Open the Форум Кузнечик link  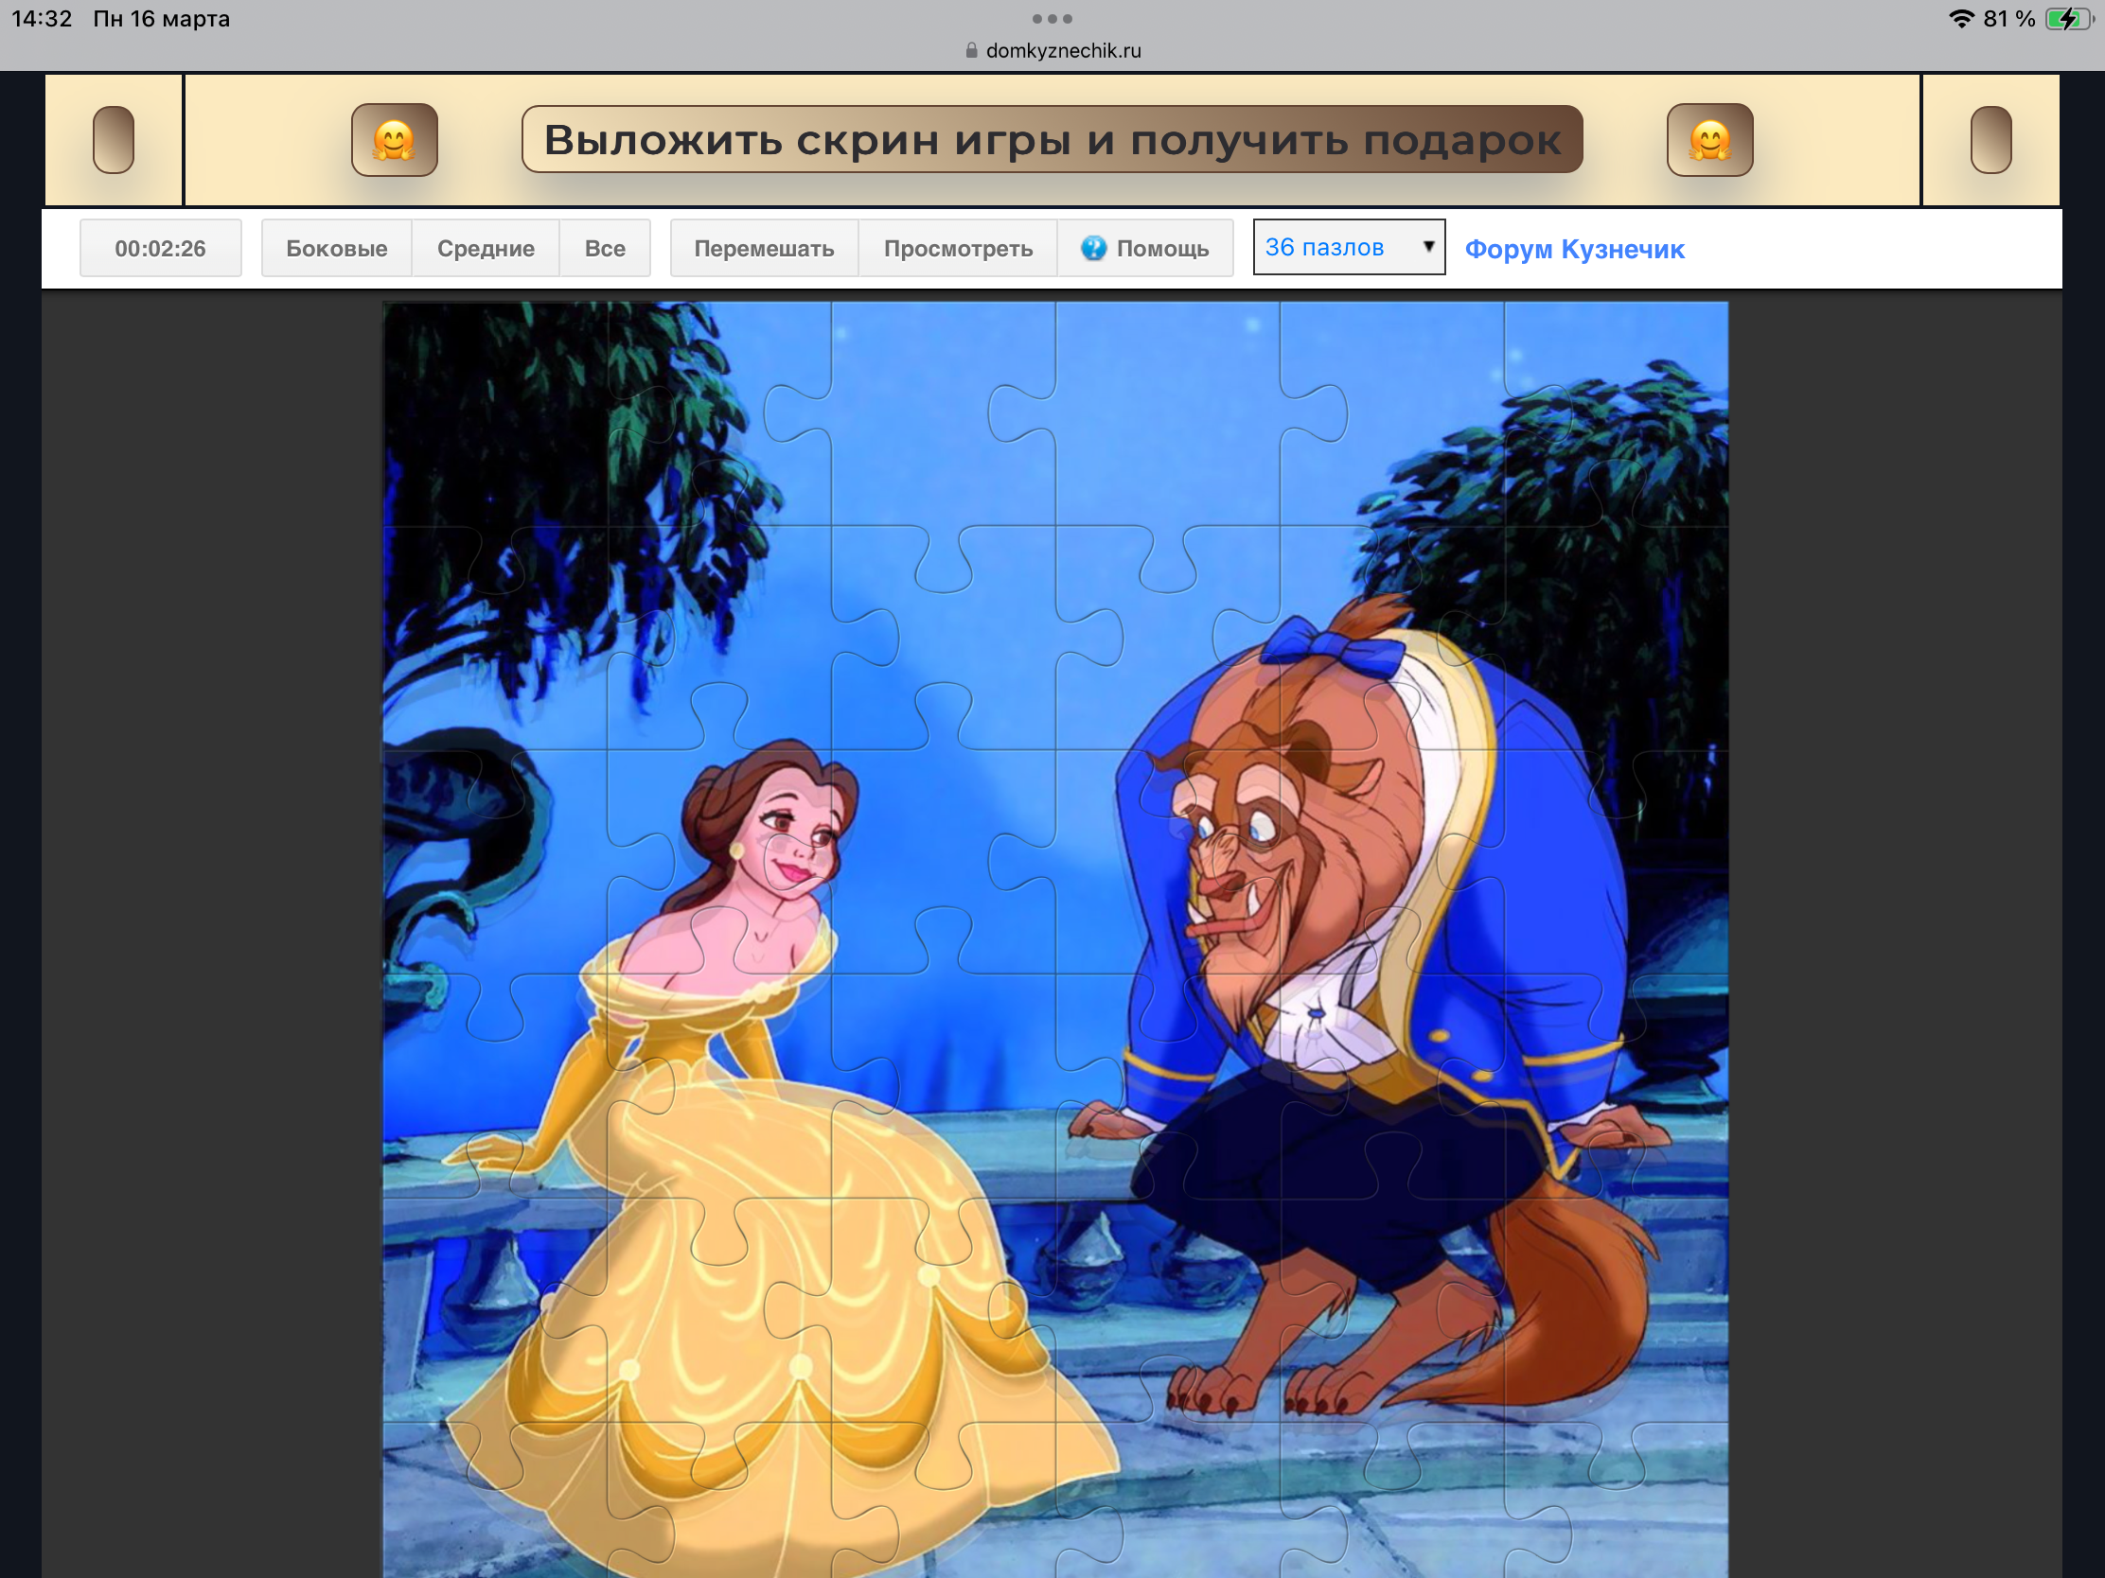pyautogui.click(x=1574, y=249)
